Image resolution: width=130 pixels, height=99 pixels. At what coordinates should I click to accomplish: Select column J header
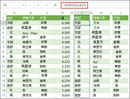pyautogui.click(x=120, y=13)
